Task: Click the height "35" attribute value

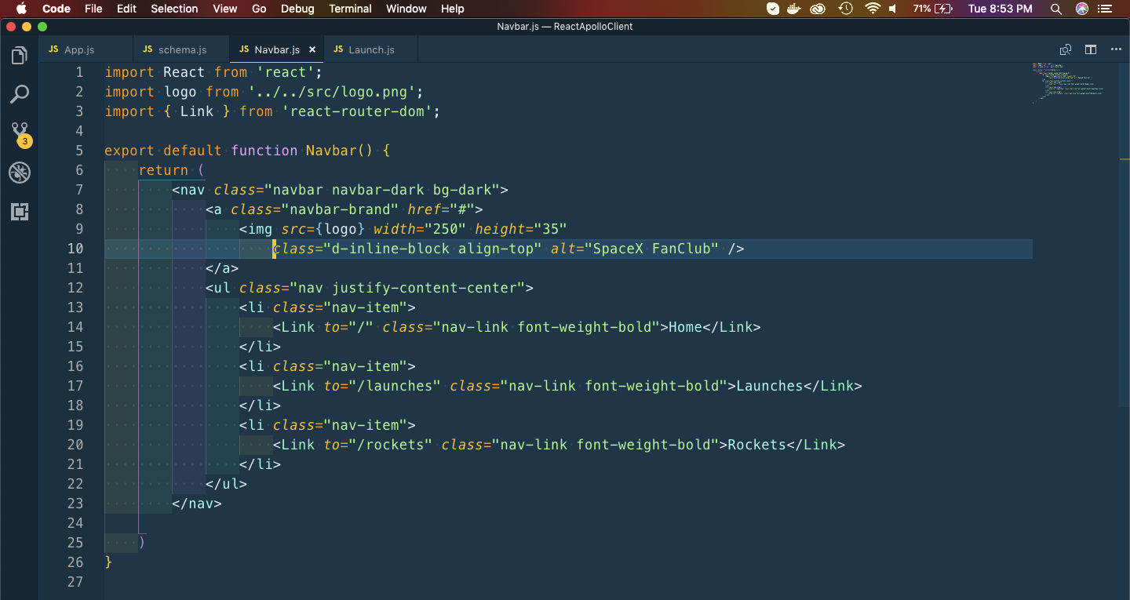Action: pos(550,229)
